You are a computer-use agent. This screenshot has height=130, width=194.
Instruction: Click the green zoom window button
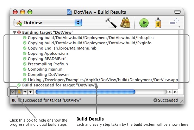click(30, 12)
